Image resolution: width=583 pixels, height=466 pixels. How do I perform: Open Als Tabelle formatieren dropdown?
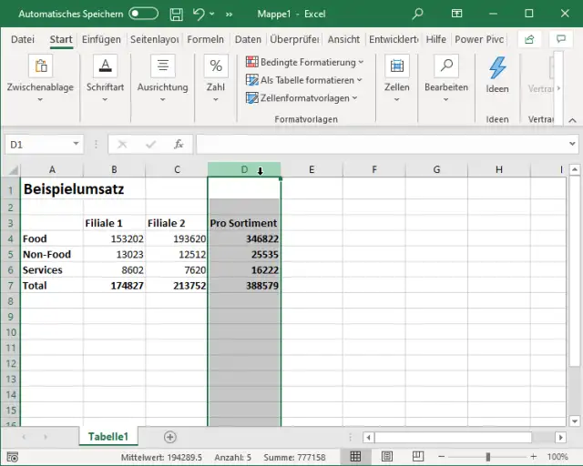click(x=305, y=80)
